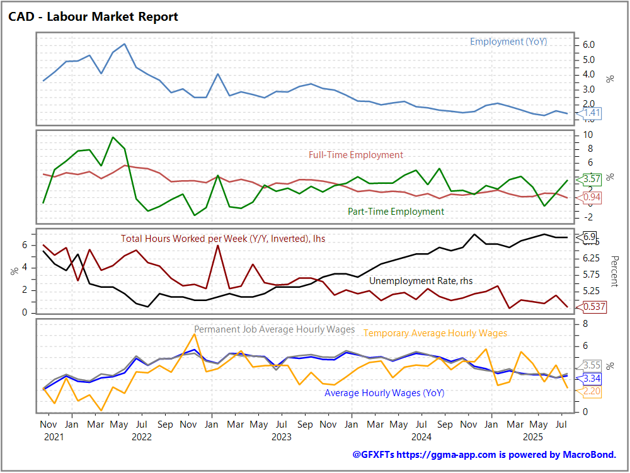Click the 5.0 tick on the employment axis
The height and width of the screenshot is (473, 630).
[x=588, y=60]
